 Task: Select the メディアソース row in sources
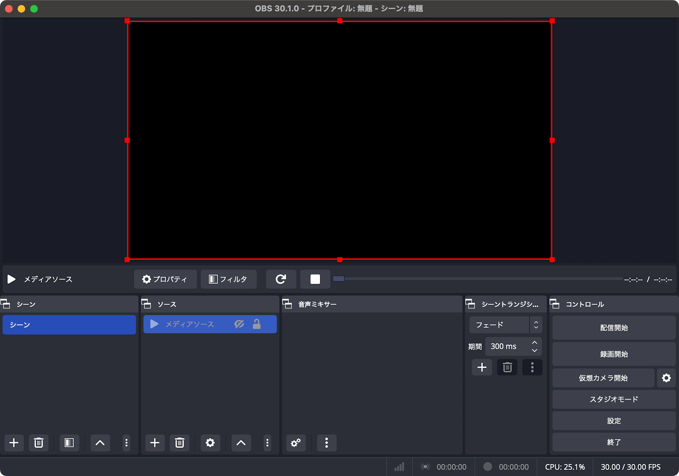[x=210, y=324]
